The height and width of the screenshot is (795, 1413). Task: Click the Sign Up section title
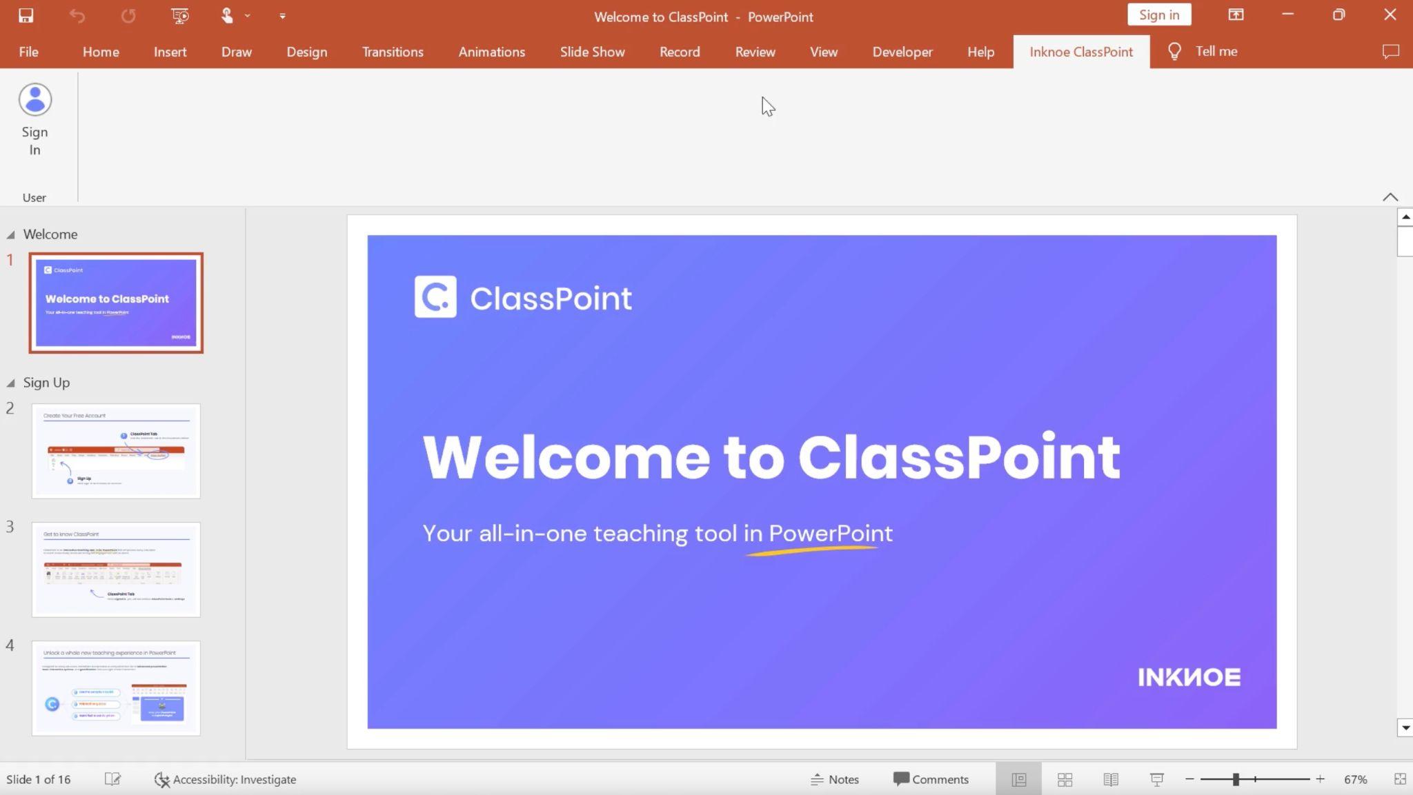[x=46, y=383]
